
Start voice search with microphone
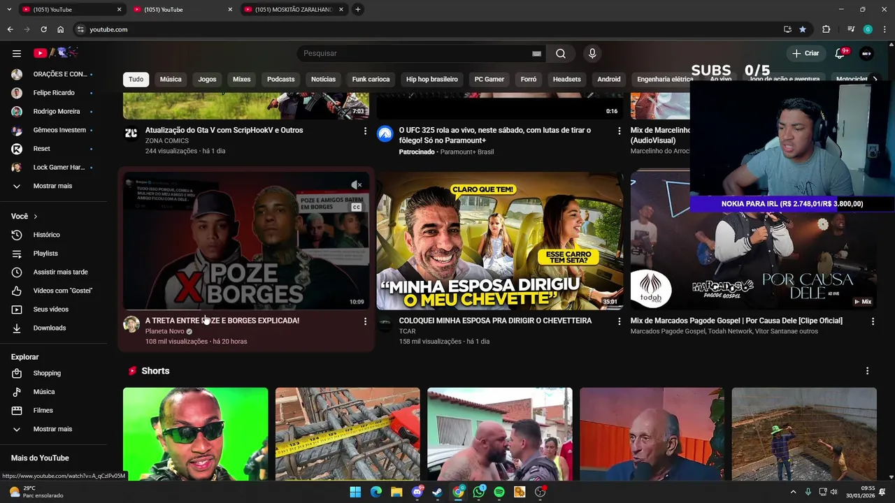tap(592, 53)
